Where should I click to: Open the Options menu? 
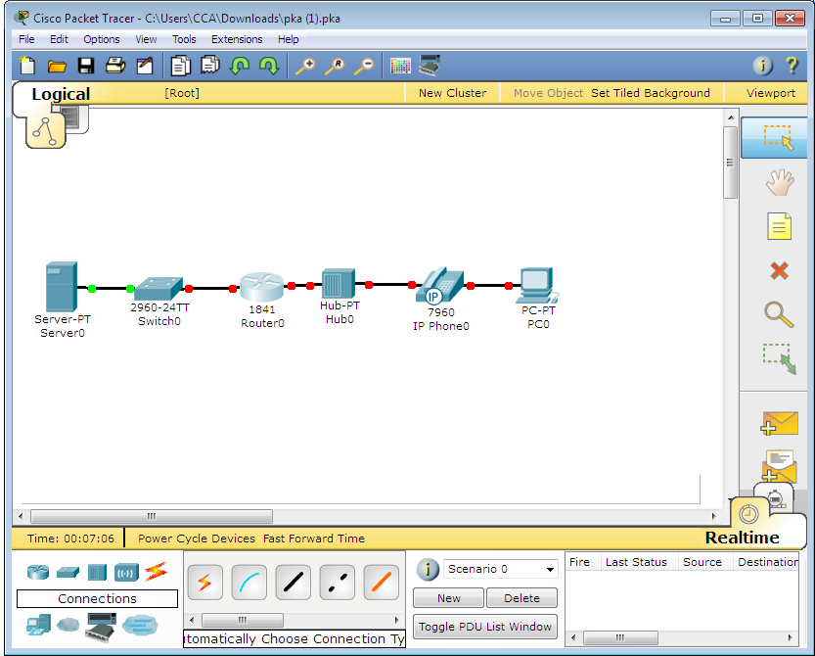point(102,39)
